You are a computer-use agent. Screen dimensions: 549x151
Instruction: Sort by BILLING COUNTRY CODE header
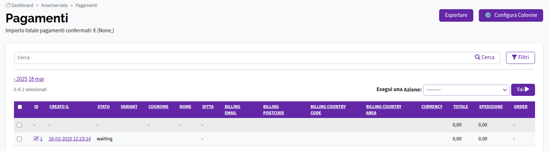(328, 109)
